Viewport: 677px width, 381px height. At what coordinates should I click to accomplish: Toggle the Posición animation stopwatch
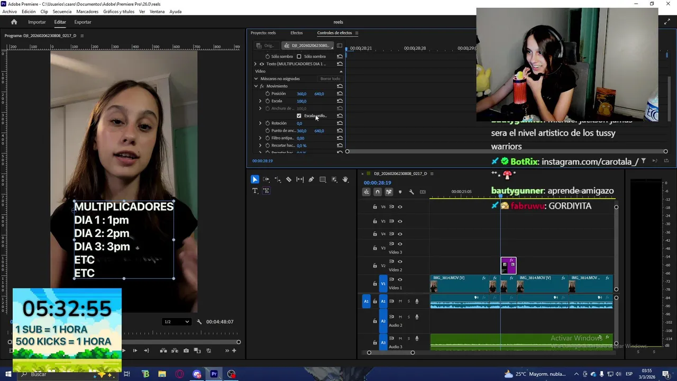(268, 94)
